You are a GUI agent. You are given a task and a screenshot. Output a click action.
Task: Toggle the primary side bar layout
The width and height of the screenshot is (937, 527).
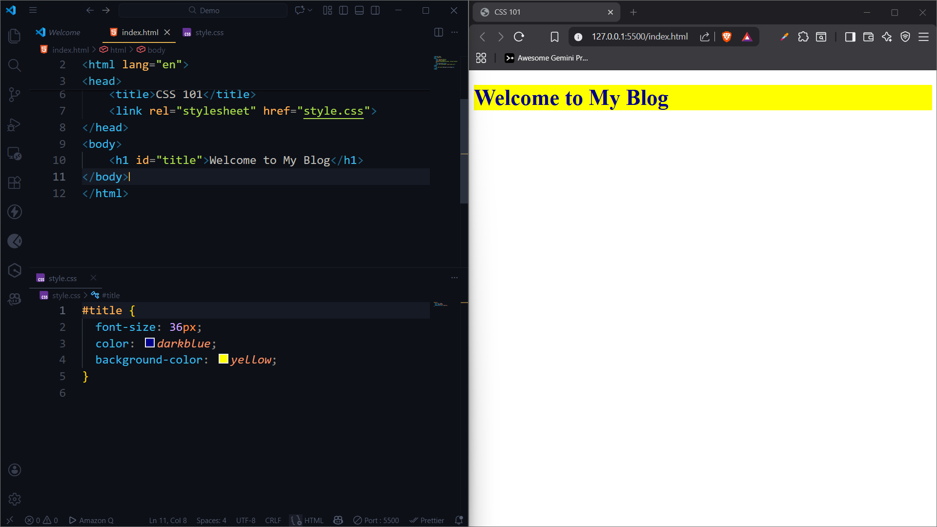coord(344,10)
